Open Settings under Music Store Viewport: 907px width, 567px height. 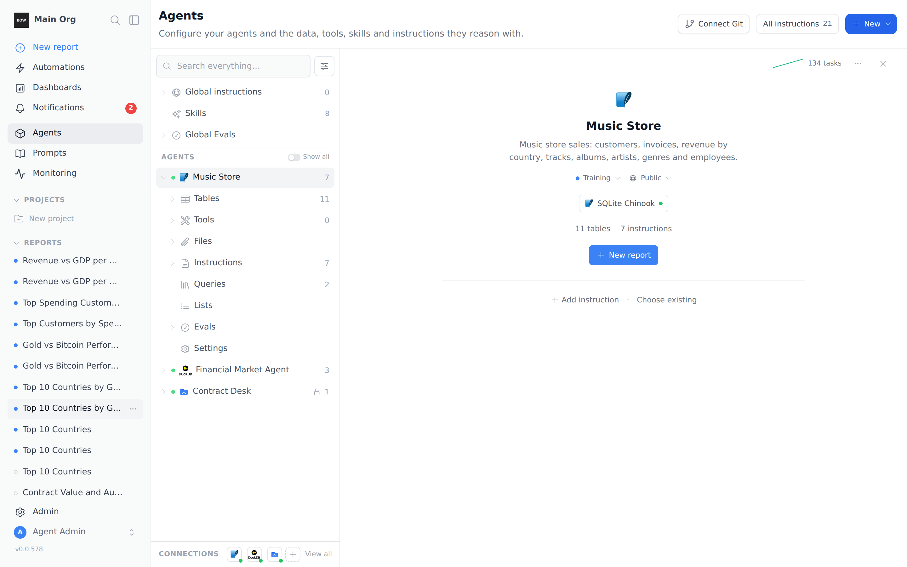245,348
